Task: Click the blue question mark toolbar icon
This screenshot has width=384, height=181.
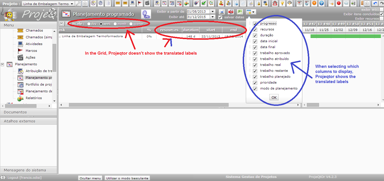Action: (321, 3)
